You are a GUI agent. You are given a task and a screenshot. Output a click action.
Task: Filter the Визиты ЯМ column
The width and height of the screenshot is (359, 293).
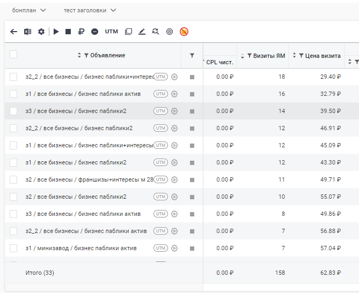pyautogui.click(x=250, y=56)
